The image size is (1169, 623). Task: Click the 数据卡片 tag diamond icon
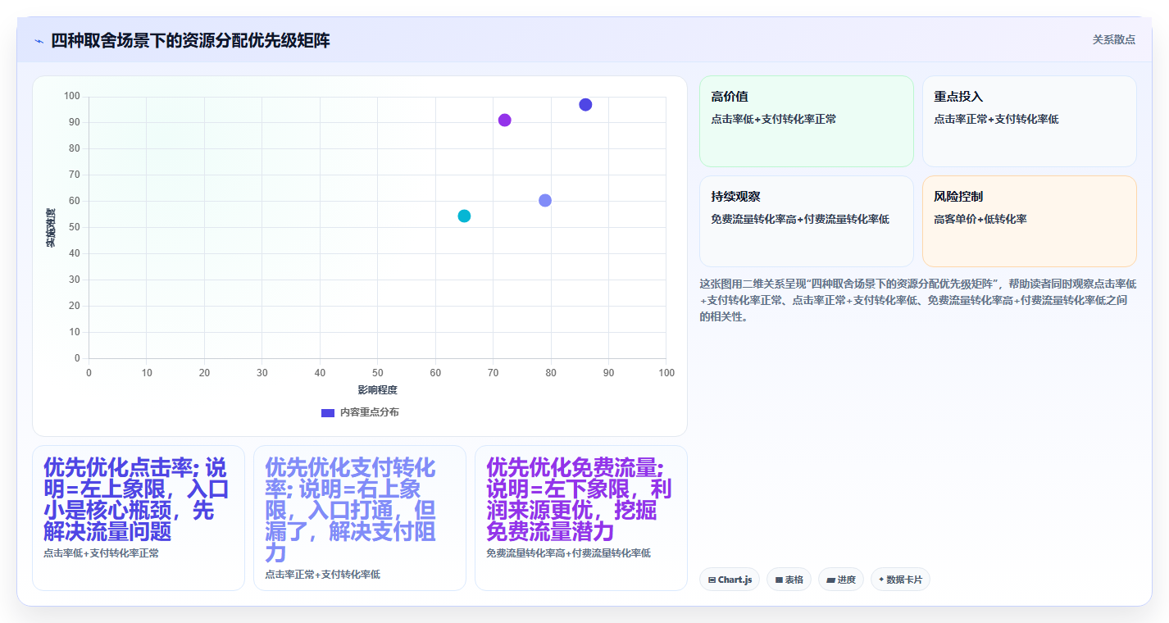(x=881, y=579)
